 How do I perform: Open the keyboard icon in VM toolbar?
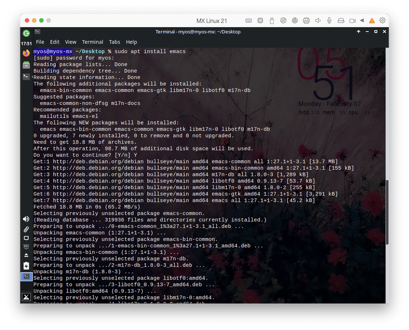point(248,20)
